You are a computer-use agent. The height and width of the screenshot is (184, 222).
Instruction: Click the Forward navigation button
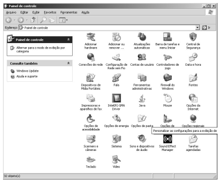point(21,20)
